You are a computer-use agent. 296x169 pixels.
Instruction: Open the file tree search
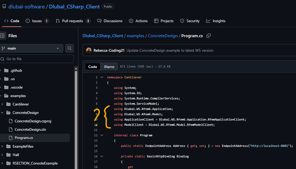click(x=69, y=48)
